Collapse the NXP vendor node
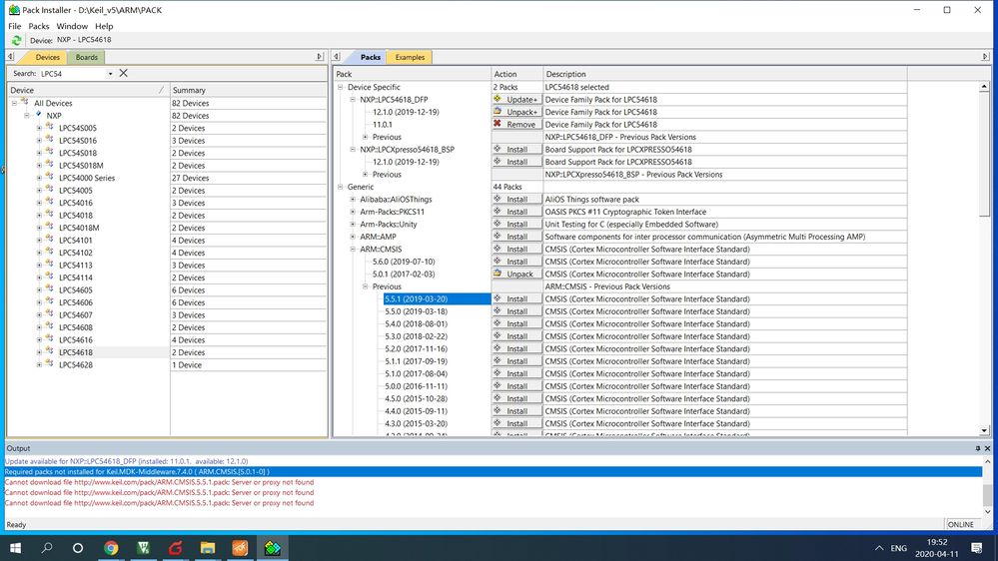 tap(27, 116)
